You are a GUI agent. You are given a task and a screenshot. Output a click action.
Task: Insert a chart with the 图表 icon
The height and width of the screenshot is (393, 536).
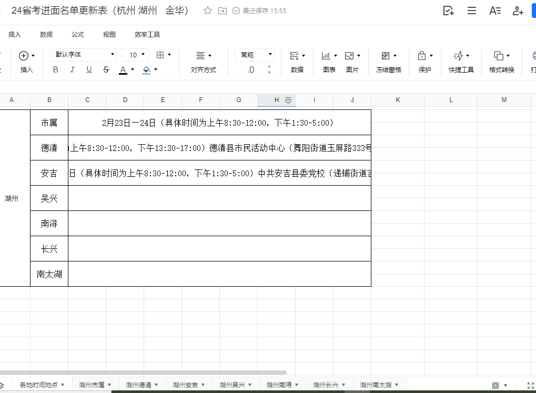[x=326, y=56]
